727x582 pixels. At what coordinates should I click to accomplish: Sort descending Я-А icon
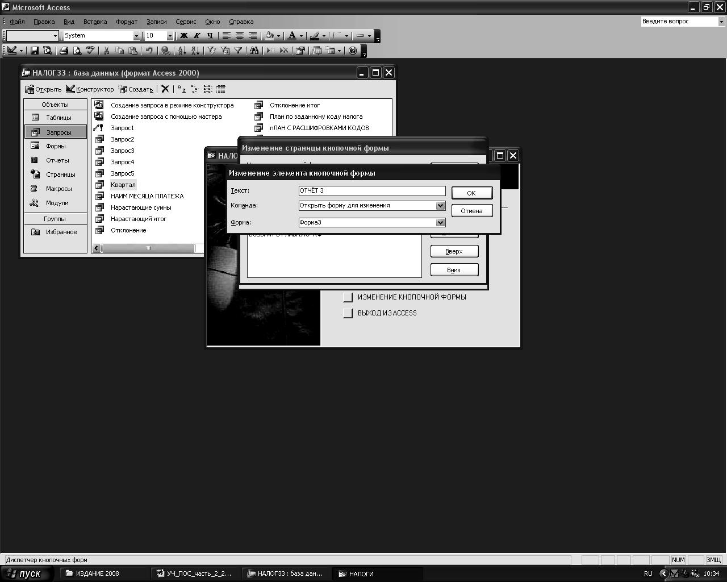pyautogui.click(x=195, y=51)
